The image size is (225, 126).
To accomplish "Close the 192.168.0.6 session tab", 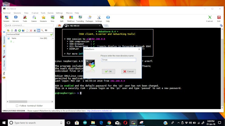I will pyautogui.click(x=100, y=26).
